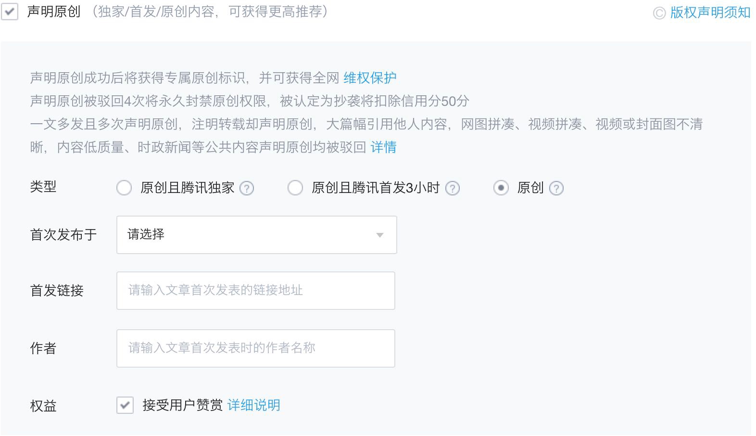Click the 详情 link
The height and width of the screenshot is (436, 756).
pyautogui.click(x=383, y=147)
